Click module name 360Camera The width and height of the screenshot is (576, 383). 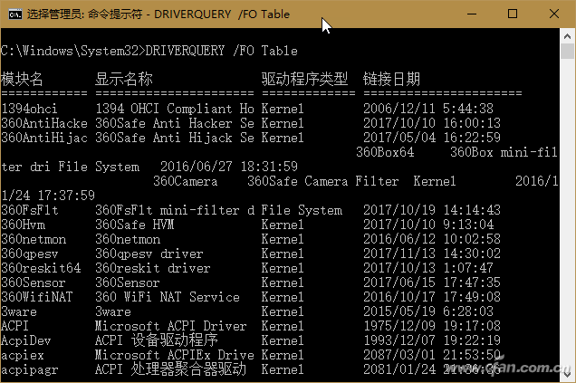(x=185, y=181)
